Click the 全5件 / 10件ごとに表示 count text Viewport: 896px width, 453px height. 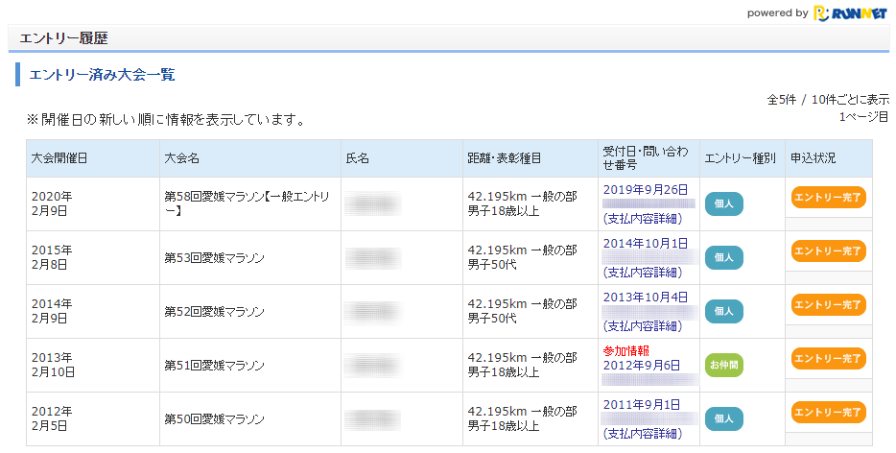tap(828, 100)
